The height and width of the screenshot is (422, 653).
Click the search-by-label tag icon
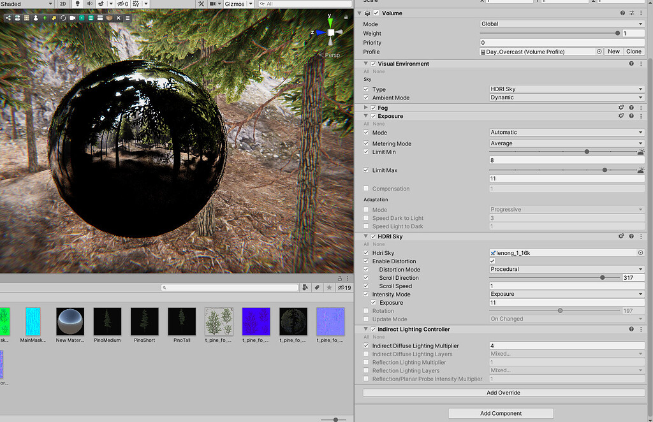click(x=317, y=287)
